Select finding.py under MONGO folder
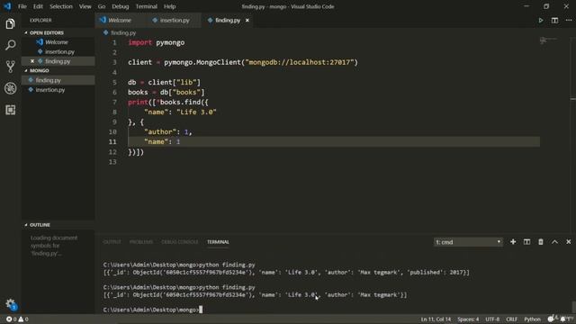Image resolution: width=576 pixels, height=324 pixels. click(x=58, y=80)
